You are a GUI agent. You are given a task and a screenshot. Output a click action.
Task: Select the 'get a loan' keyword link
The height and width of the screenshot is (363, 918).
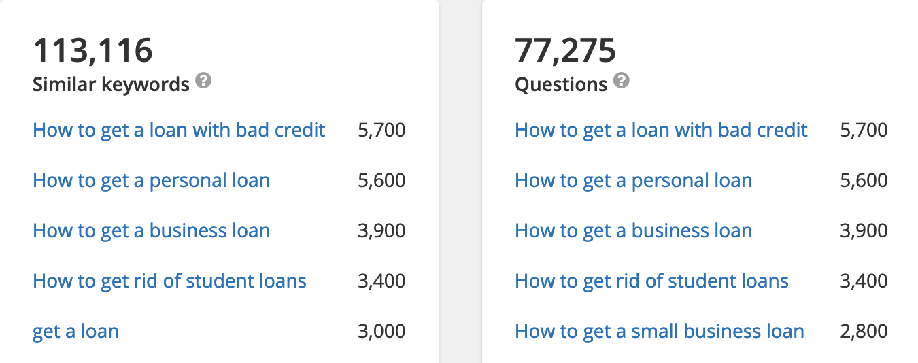coord(75,331)
